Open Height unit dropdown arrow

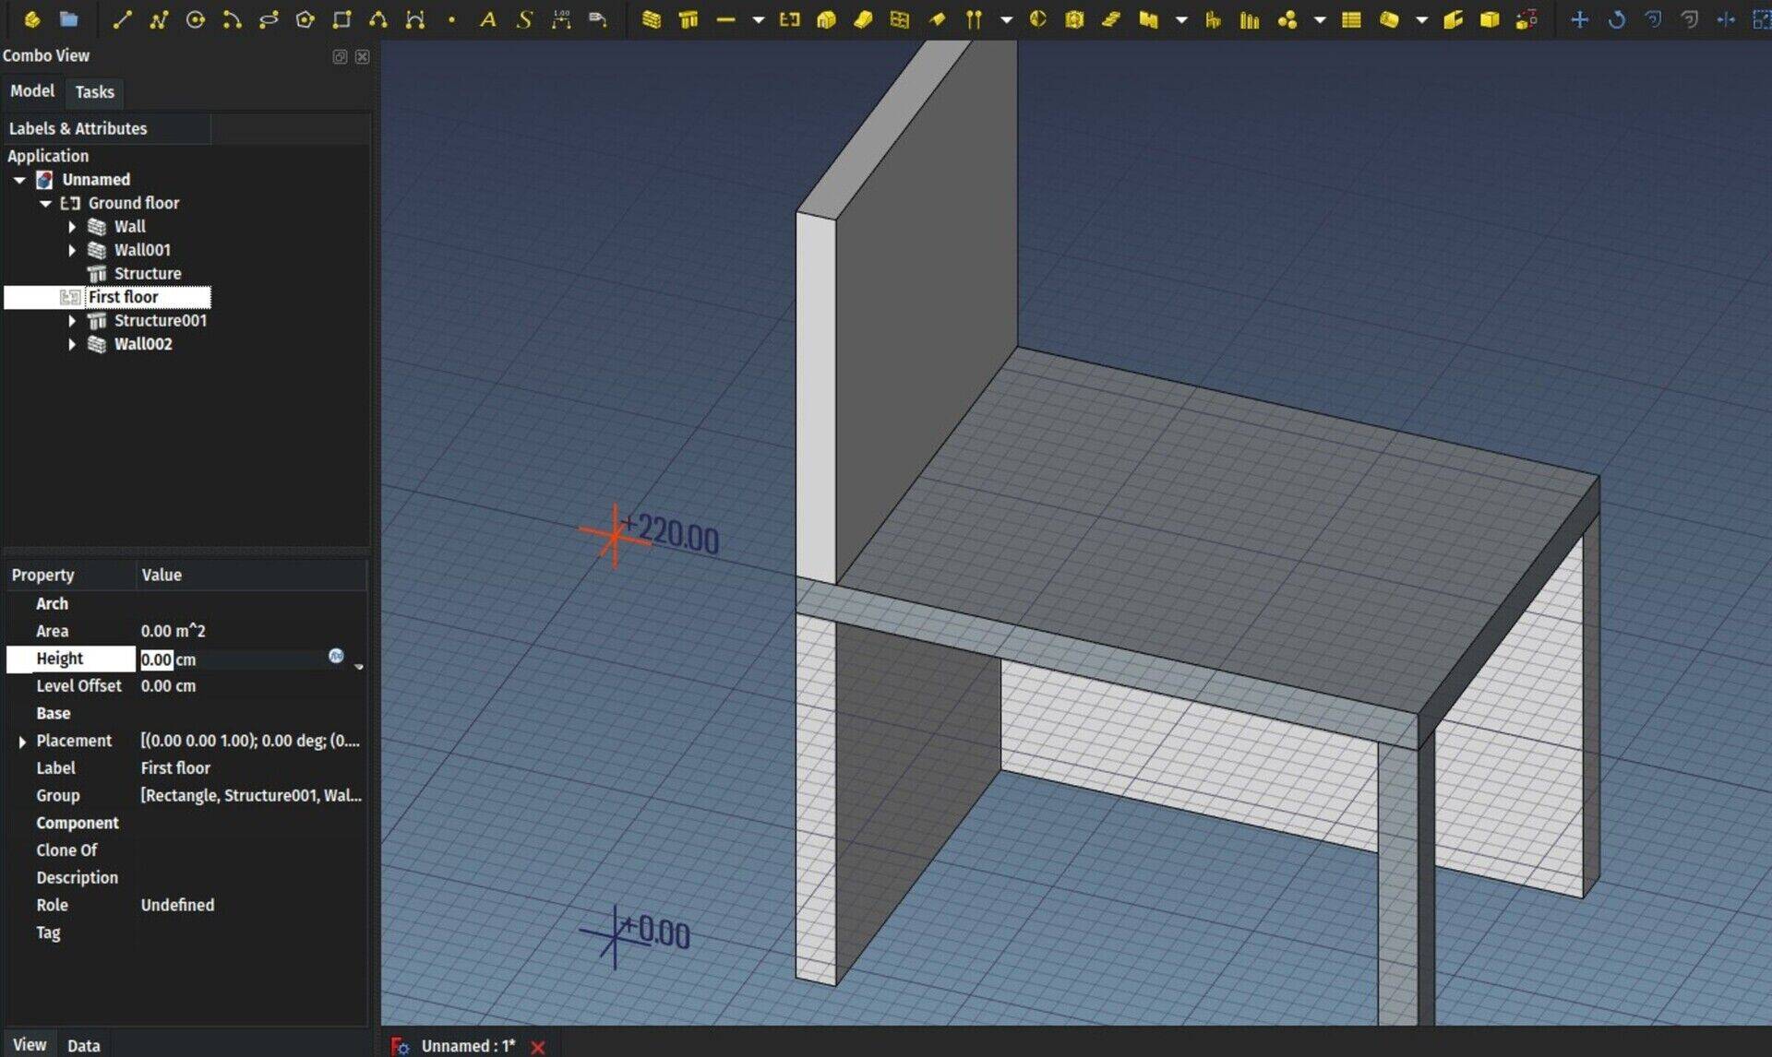coord(358,665)
